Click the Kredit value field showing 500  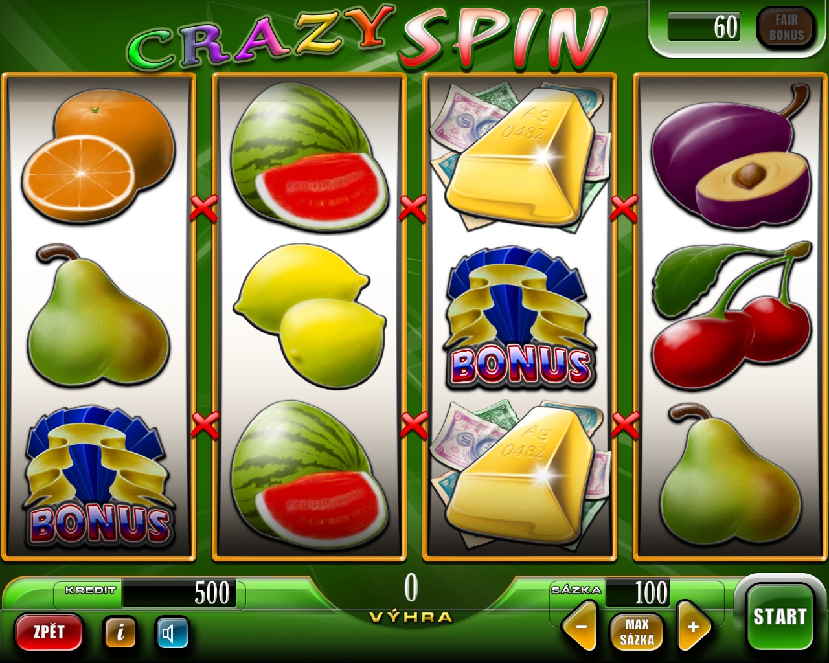[x=179, y=592]
